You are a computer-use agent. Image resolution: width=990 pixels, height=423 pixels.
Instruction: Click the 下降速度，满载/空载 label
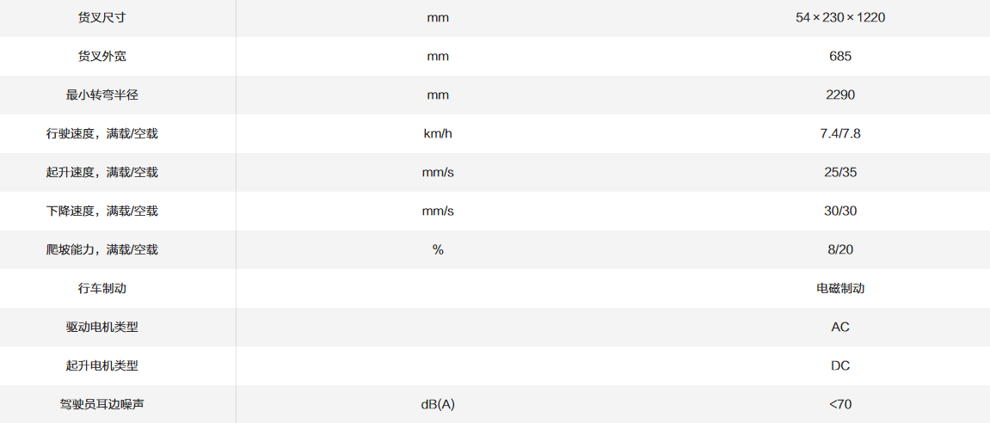coord(101,211)
